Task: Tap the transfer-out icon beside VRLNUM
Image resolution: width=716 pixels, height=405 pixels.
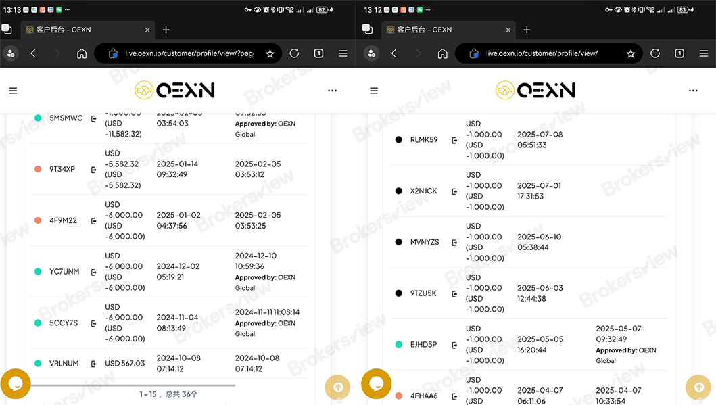Action: pos(93,364)
